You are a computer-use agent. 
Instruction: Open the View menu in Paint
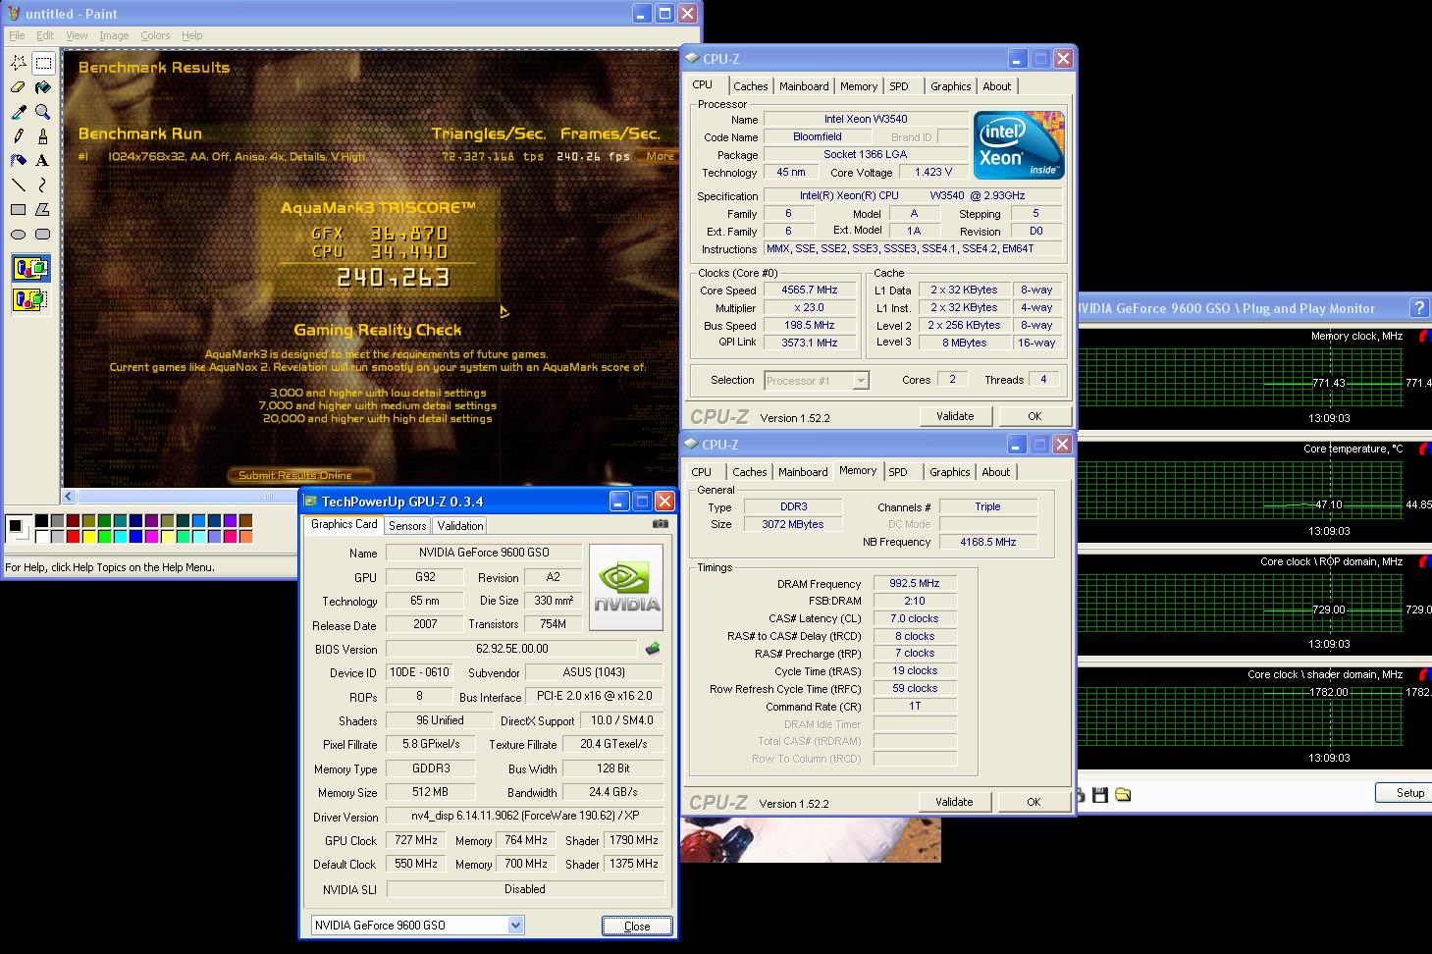(x=77, y=35)
